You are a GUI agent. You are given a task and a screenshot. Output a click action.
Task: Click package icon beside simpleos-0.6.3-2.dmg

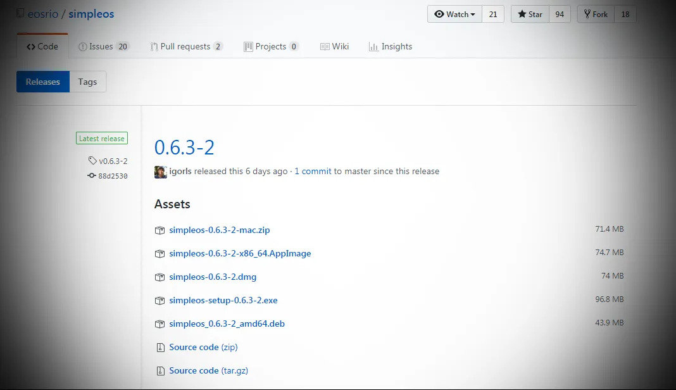point(160,277)
